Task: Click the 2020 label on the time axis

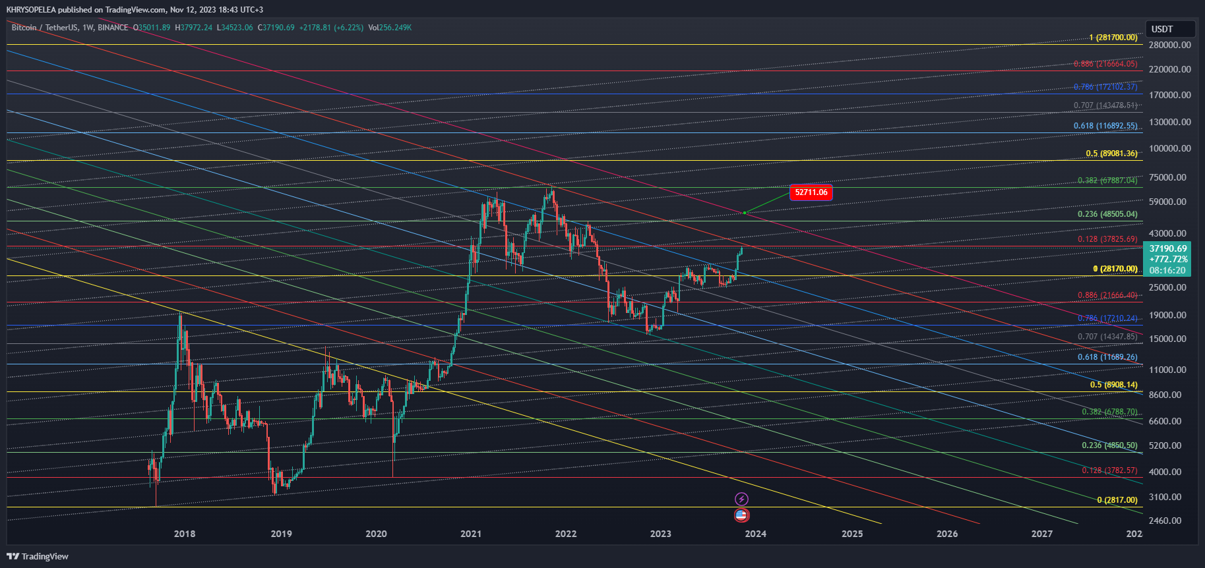Action: point(376,534)
